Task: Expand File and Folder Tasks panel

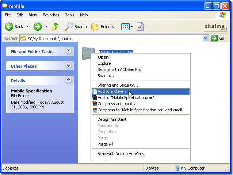Action: click(68, 51)
